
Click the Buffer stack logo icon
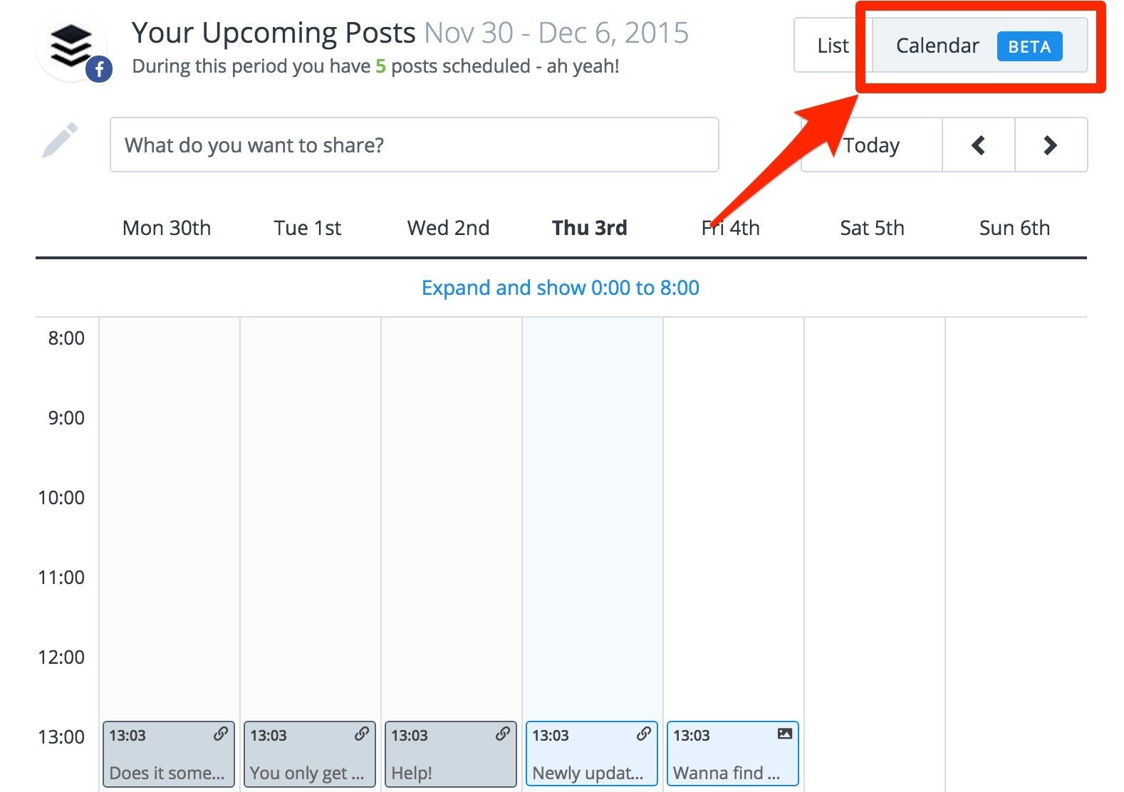click(x=71, y=43)
